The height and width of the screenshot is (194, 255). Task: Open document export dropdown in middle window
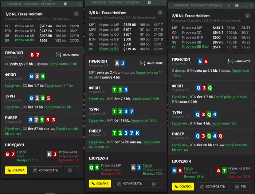pyautogui.click(x=155, y=183)
